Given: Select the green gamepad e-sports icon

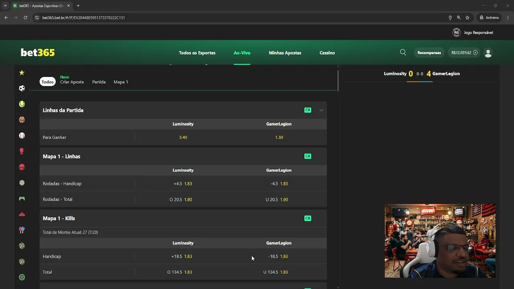Looking at the screenshot, I should click(22, 199).
